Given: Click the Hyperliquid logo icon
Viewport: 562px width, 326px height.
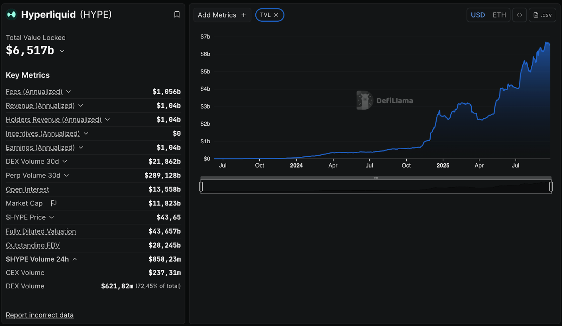Looking at the screenshot, I should (x=12, y=14).
